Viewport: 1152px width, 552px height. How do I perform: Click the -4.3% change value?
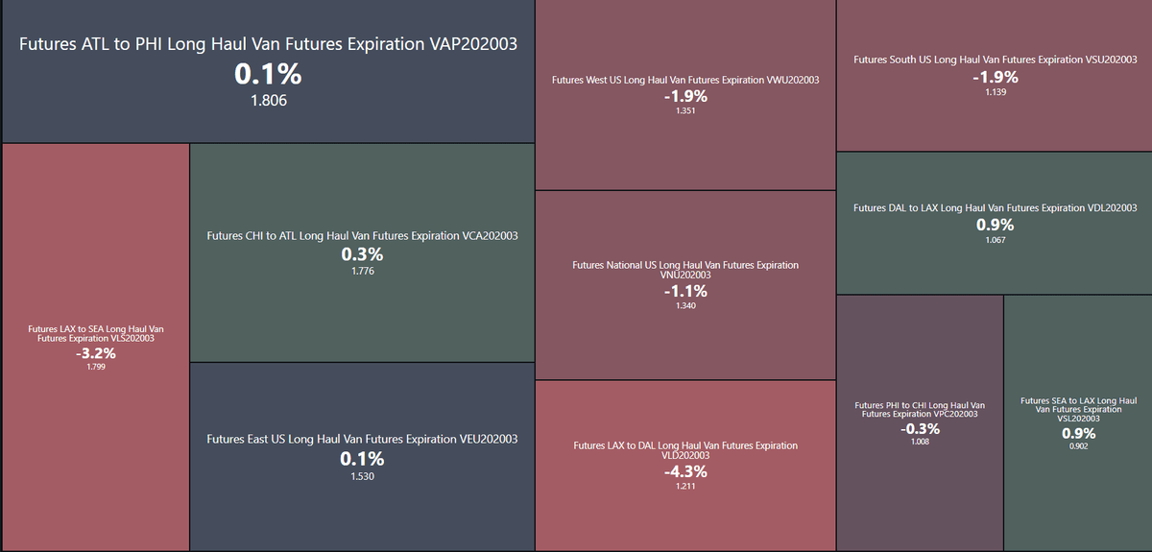pyautogui.click(x=685, y=472)
